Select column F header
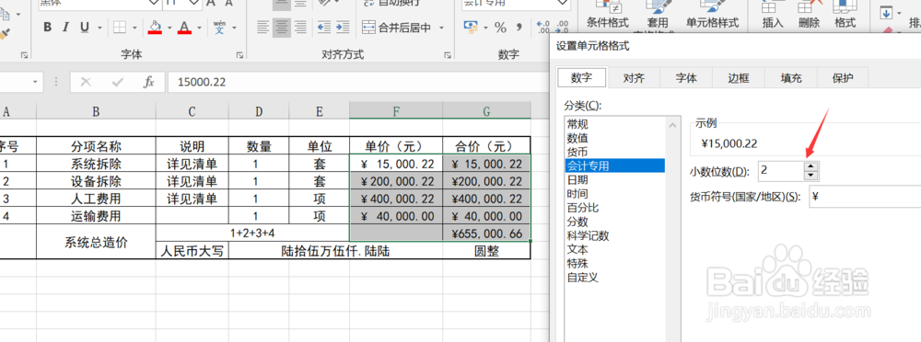 396,111
